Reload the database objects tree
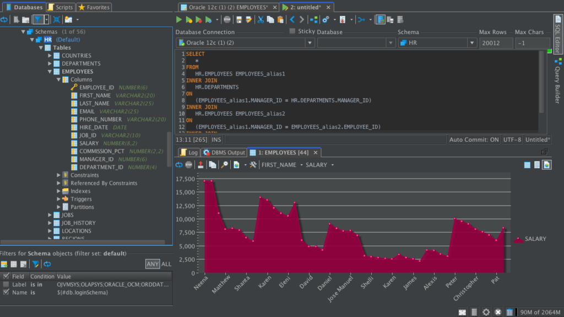 pyautogui.click(x=4, y=20)
